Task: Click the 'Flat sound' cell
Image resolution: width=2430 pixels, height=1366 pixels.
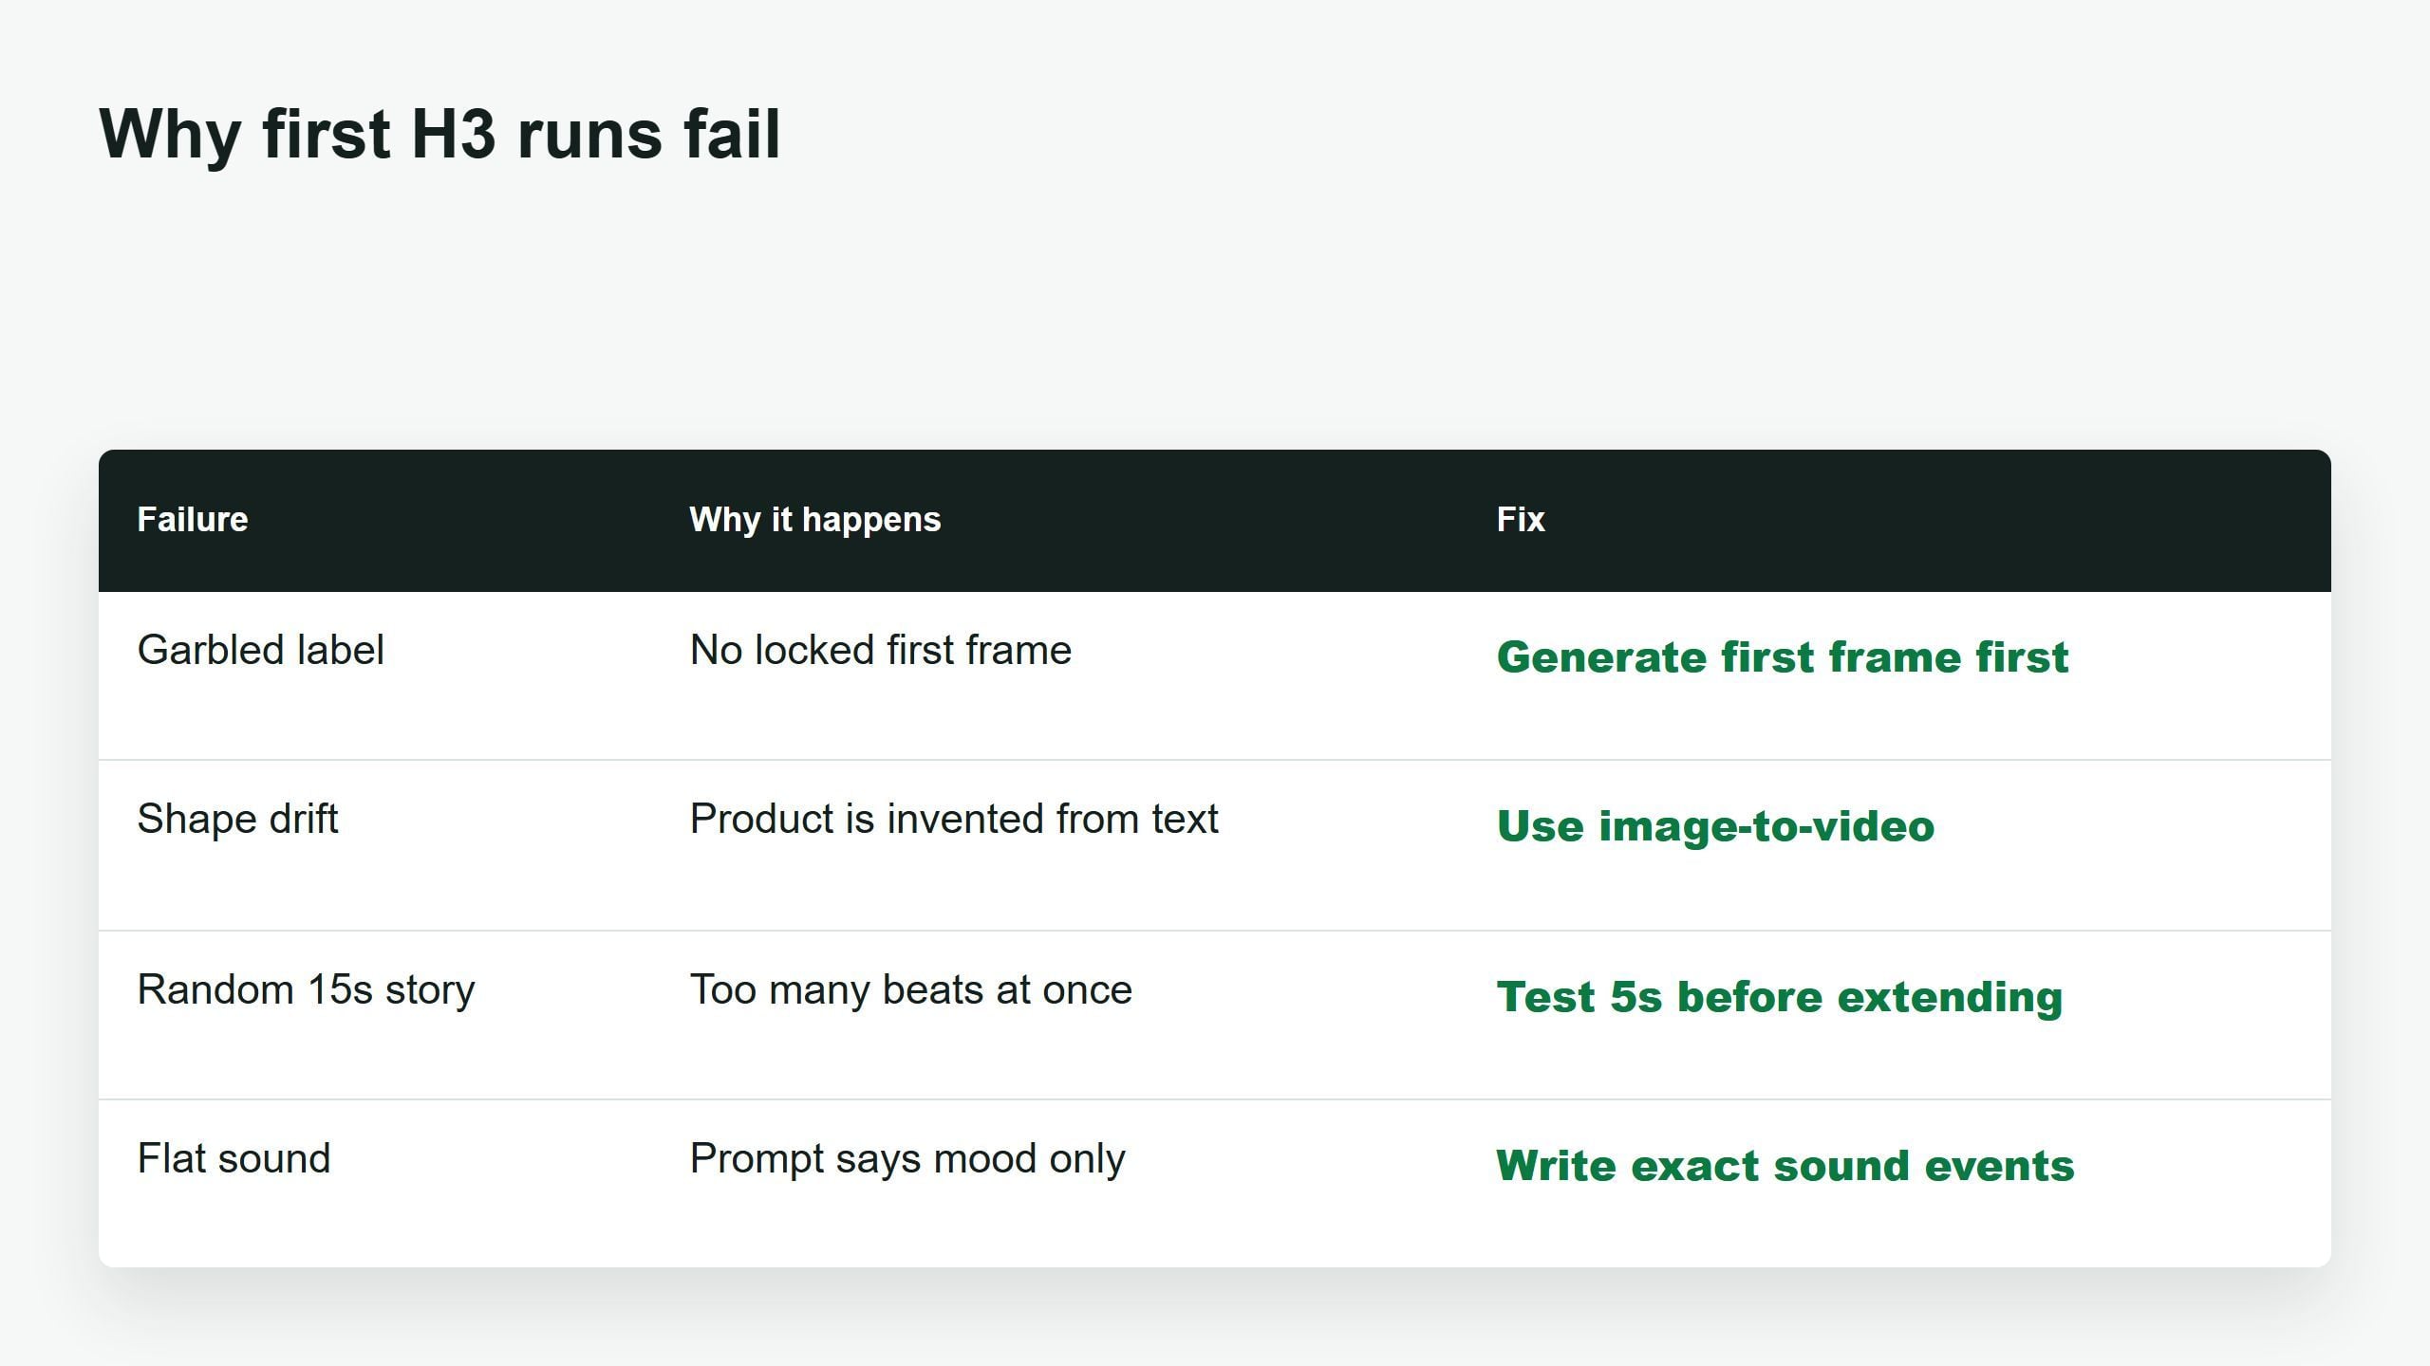Action: pyautogui.click(x=234, y=1159)
